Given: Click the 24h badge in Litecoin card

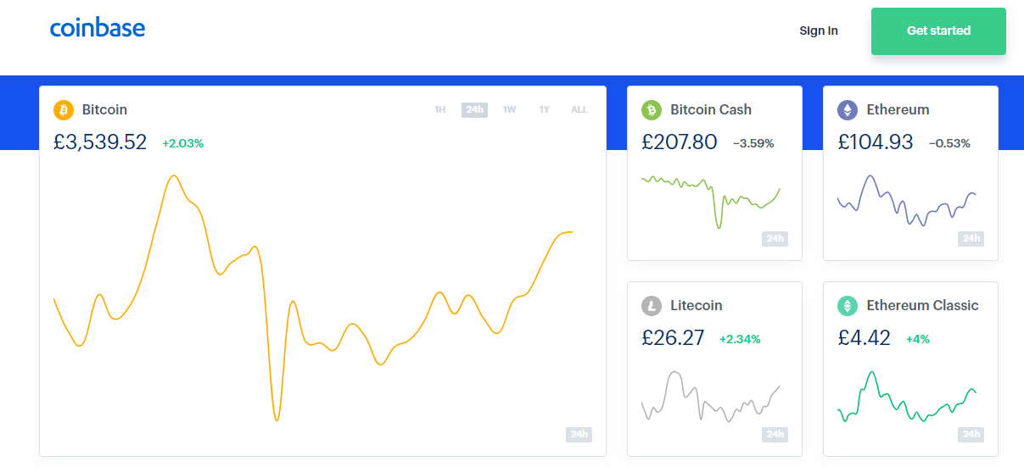Looking at the screenshot, I should tap(775, 434).
